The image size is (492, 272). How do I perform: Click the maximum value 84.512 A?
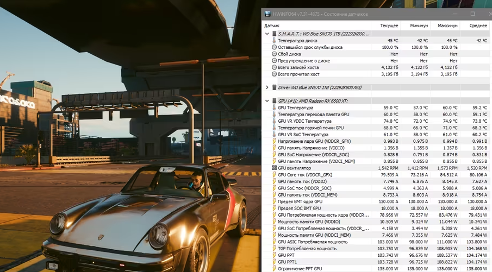(x=449, y=175)
